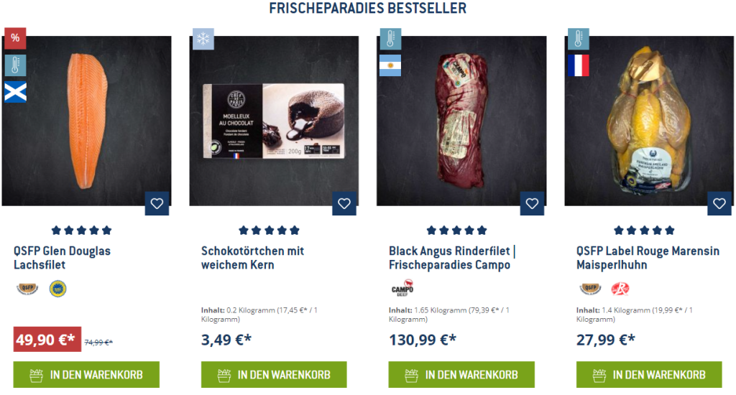The width and height of the screenshot is (736, 395).
Task: Click the blue-yellow PGI seal on Lachsfilet
Action: click(57, 289)
